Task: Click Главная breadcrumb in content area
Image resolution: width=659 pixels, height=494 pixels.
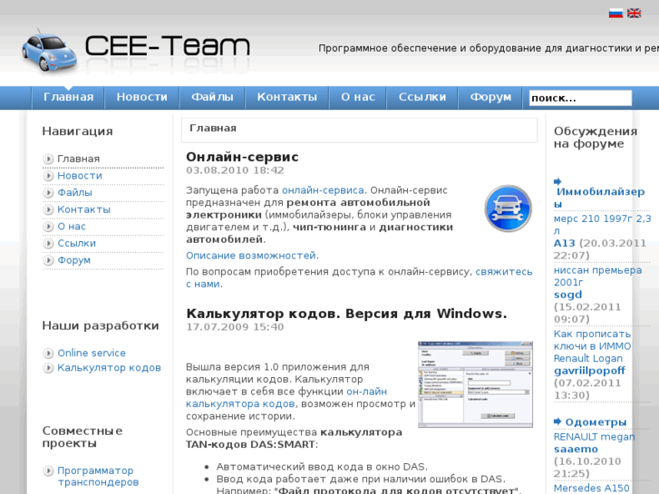Action: click(213, 128)
